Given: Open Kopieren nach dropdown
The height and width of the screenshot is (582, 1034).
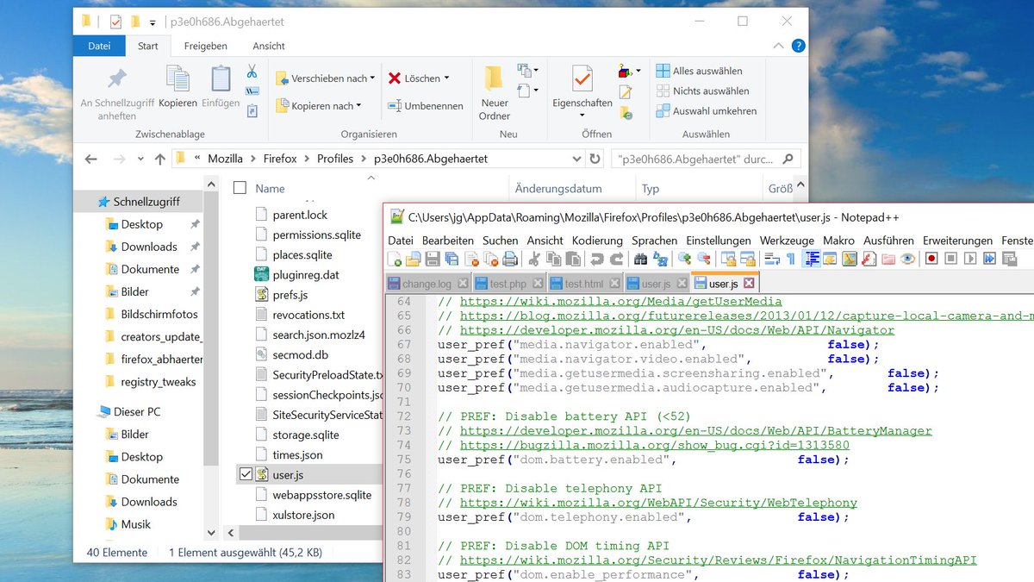Looking at the screenshot, I should pyautogui.click(x=319, y=106).
